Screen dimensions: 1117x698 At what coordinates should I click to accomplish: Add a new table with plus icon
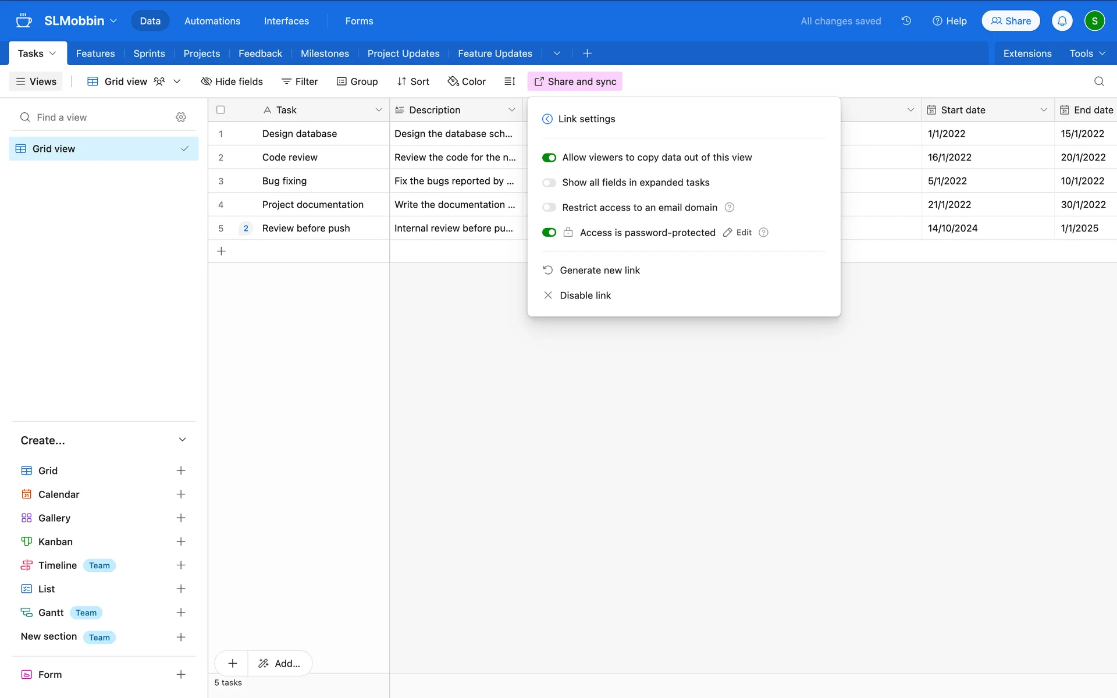tap(587, 54)
